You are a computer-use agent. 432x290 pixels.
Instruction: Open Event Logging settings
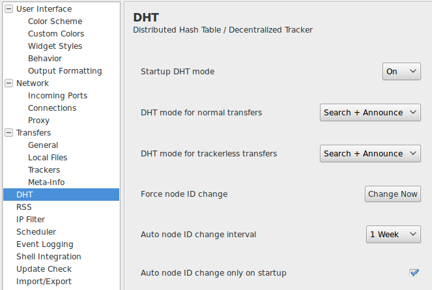[45, 244]
